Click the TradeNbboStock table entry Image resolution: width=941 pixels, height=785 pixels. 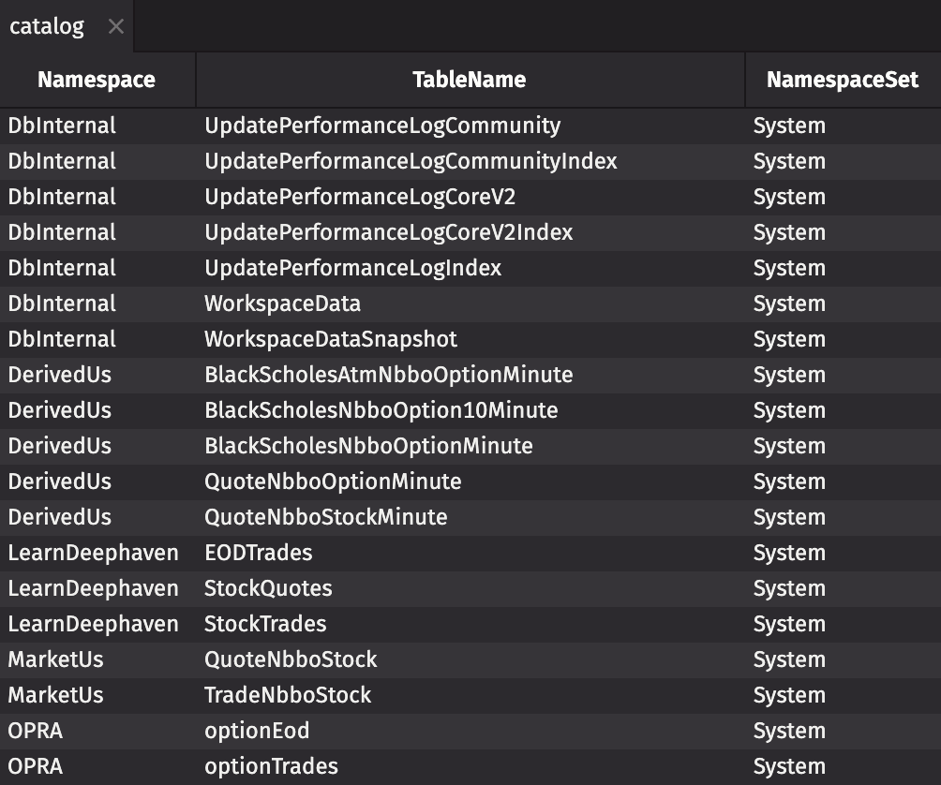coord(288,695)
